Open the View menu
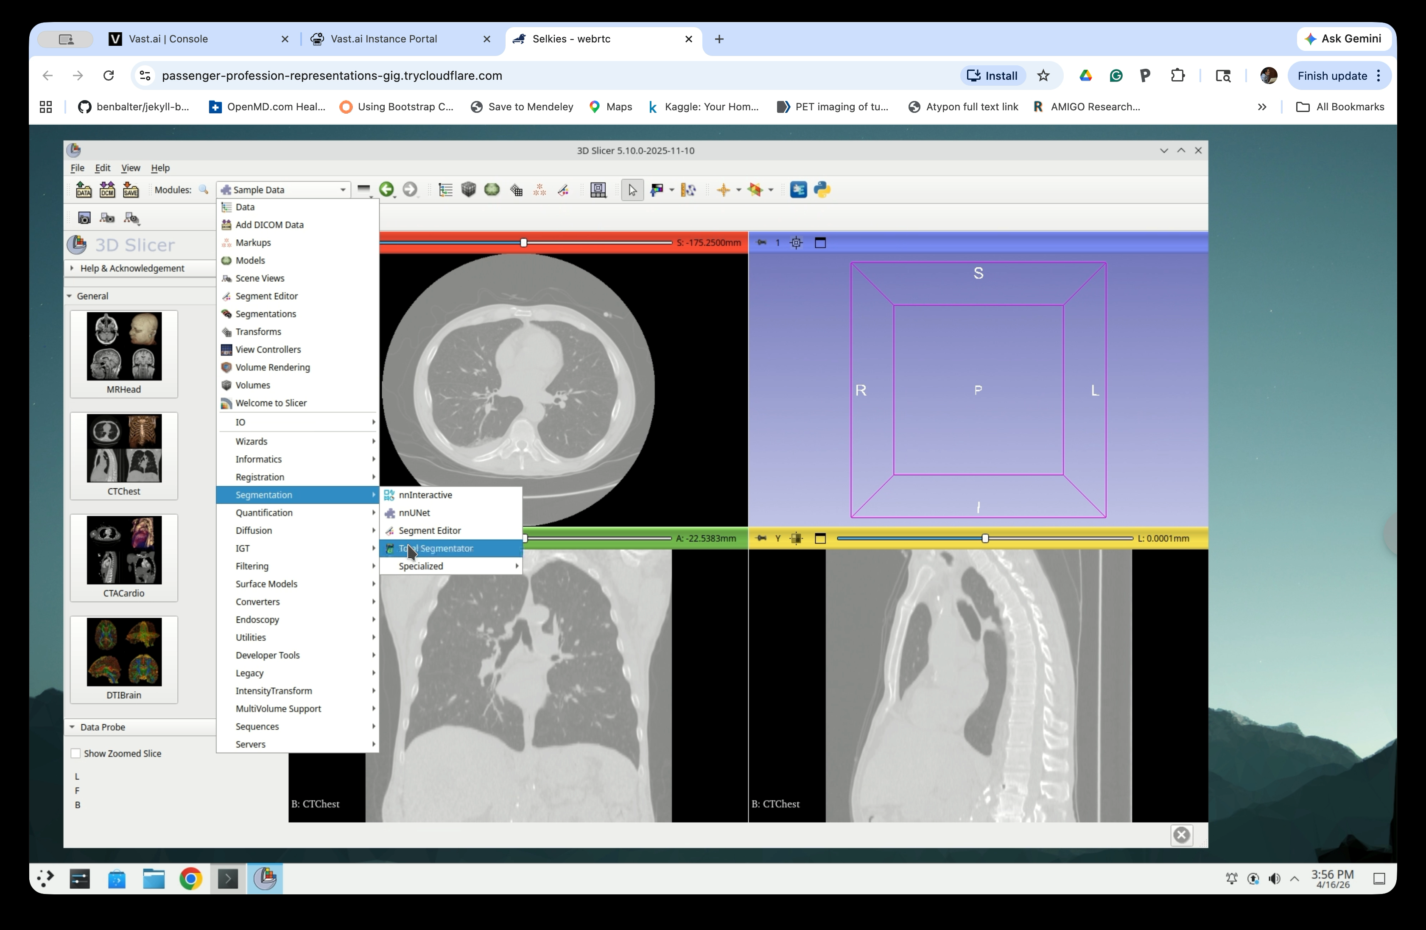The height and width of the screenshot is (930, 1426). (x=130, y=168)
